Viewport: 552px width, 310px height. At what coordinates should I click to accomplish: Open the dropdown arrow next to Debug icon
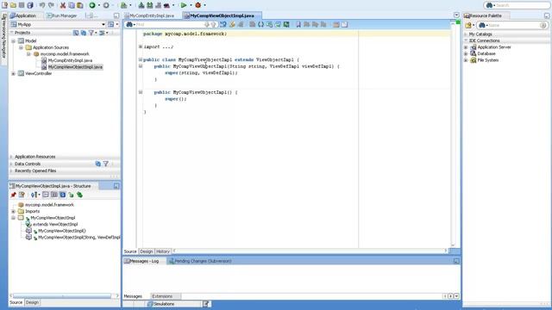click(x=205, y=5)
